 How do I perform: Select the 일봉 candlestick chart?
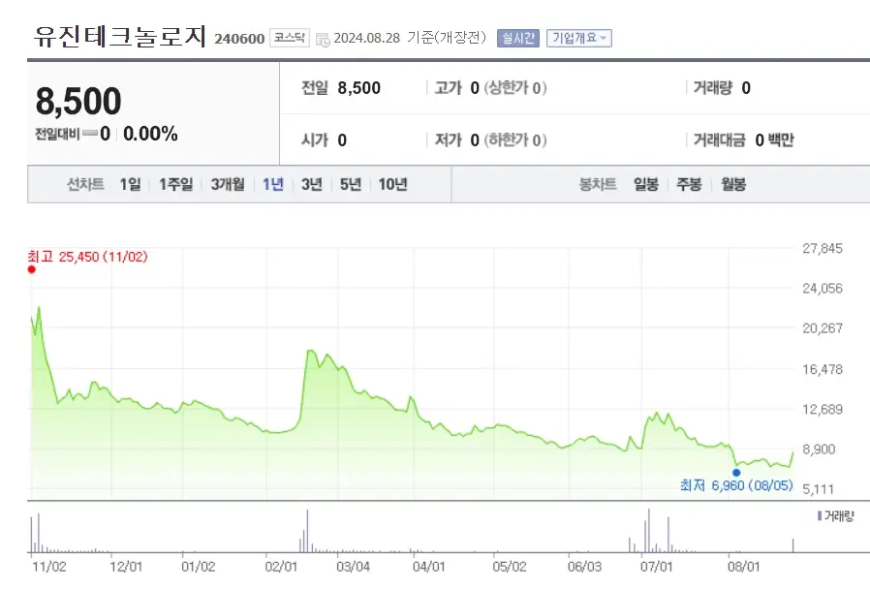(x=644, y=183)
